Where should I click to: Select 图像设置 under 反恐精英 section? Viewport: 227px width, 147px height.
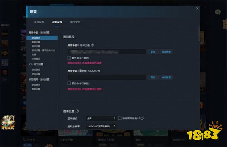(36, 89)
